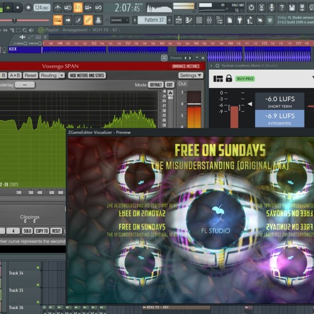
Task: Open the Routing button in SPAN
Action: coord(49,75)
